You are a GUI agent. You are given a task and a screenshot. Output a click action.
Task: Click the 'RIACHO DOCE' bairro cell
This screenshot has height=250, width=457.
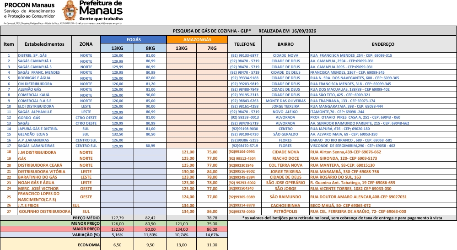click(x=285, y=158)
